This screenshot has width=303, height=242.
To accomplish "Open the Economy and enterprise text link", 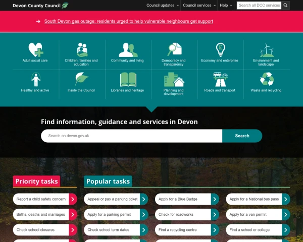I will pyautogui.click(x=220, y=60).
